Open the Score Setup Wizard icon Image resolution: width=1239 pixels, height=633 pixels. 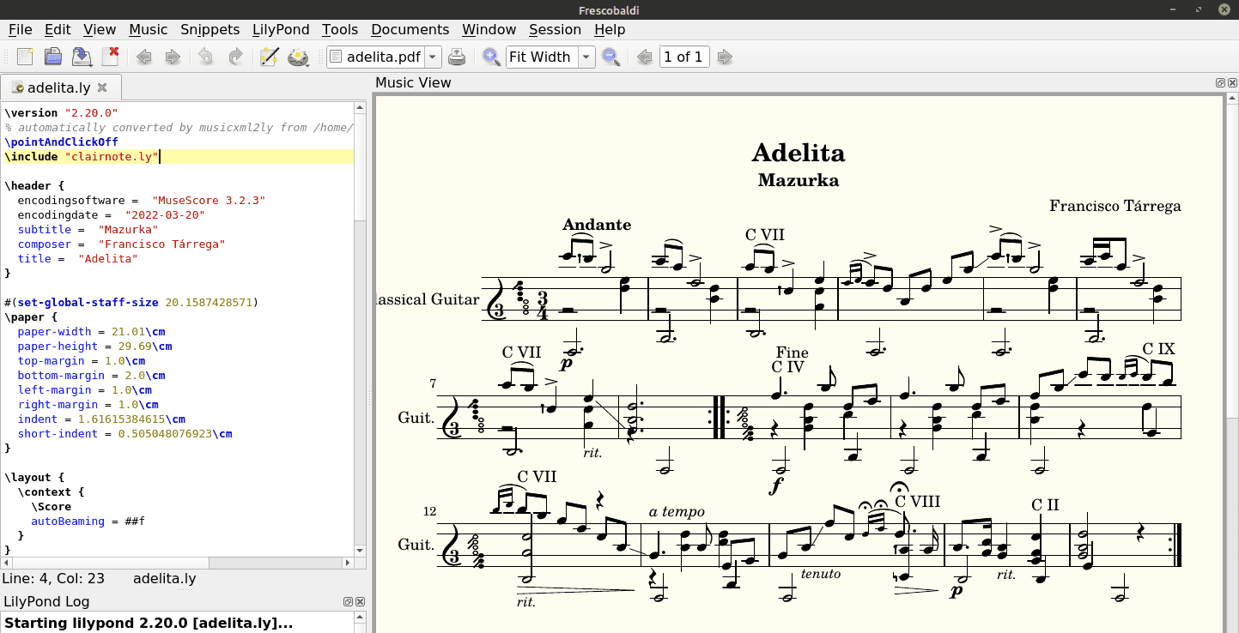pyautogui.click(x=269, y=57)
